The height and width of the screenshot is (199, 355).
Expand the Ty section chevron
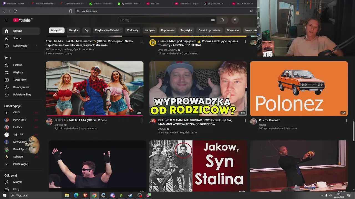pos(11,58)
